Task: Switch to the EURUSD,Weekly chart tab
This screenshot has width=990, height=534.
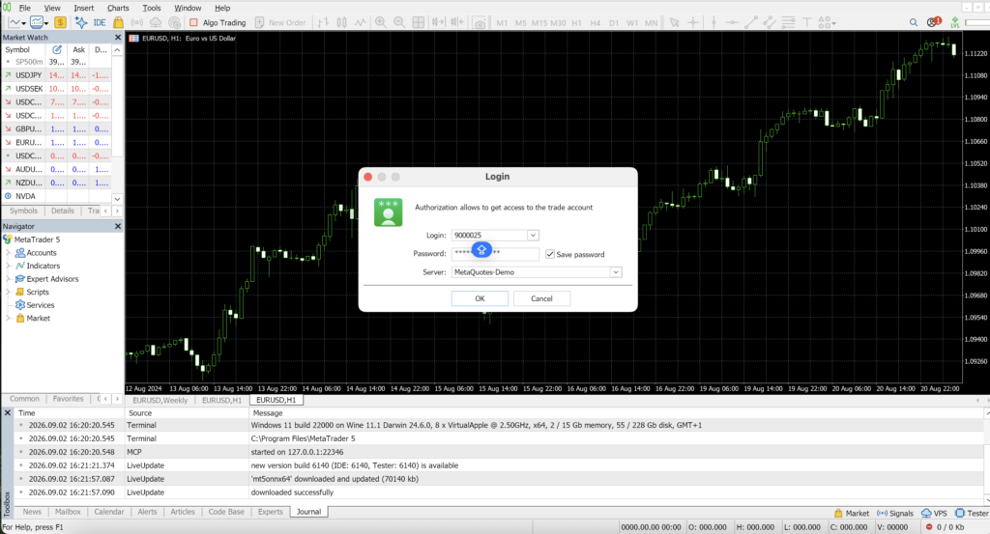Action: click(160, 401)
